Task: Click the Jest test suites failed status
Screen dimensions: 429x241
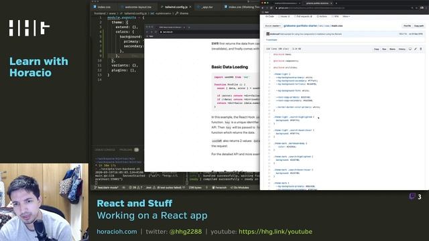Action: point(166,187)
